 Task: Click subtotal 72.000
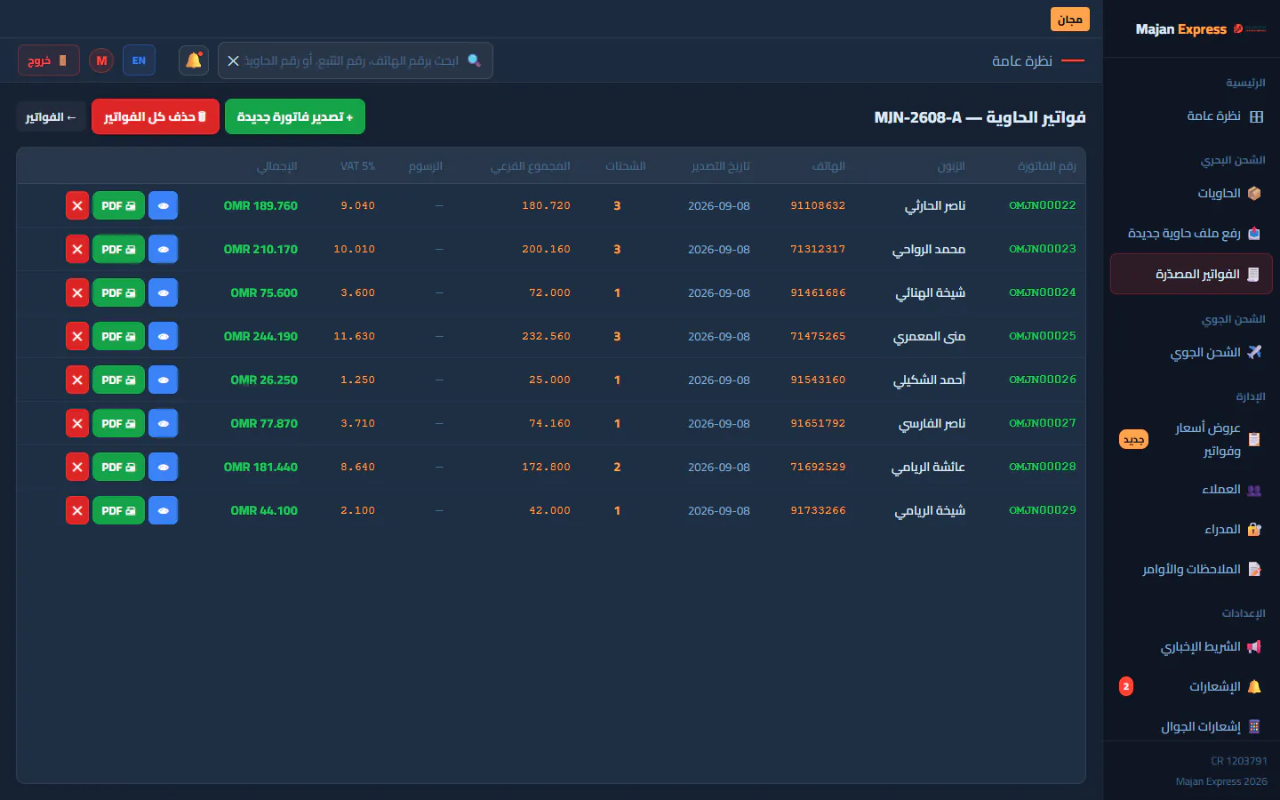(549, 292)
